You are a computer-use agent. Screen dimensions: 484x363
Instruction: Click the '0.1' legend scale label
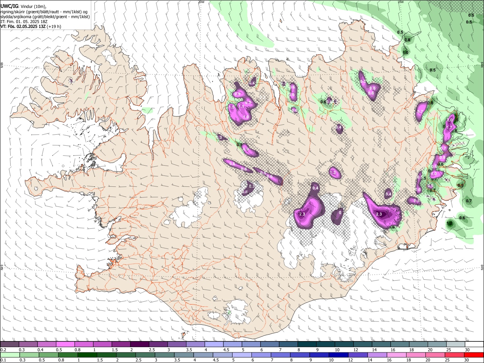click(x=3, y=360)
